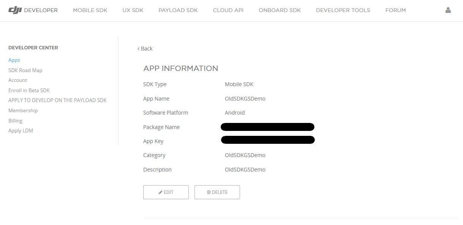Image resolution: width=463 pixels, height=225 pixels.
Task: Open the SDK Road Map page
Action: (x=25, y=70)
